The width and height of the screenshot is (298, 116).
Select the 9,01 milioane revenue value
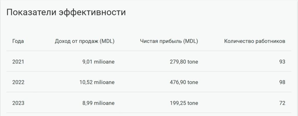[x=98, y=62]
